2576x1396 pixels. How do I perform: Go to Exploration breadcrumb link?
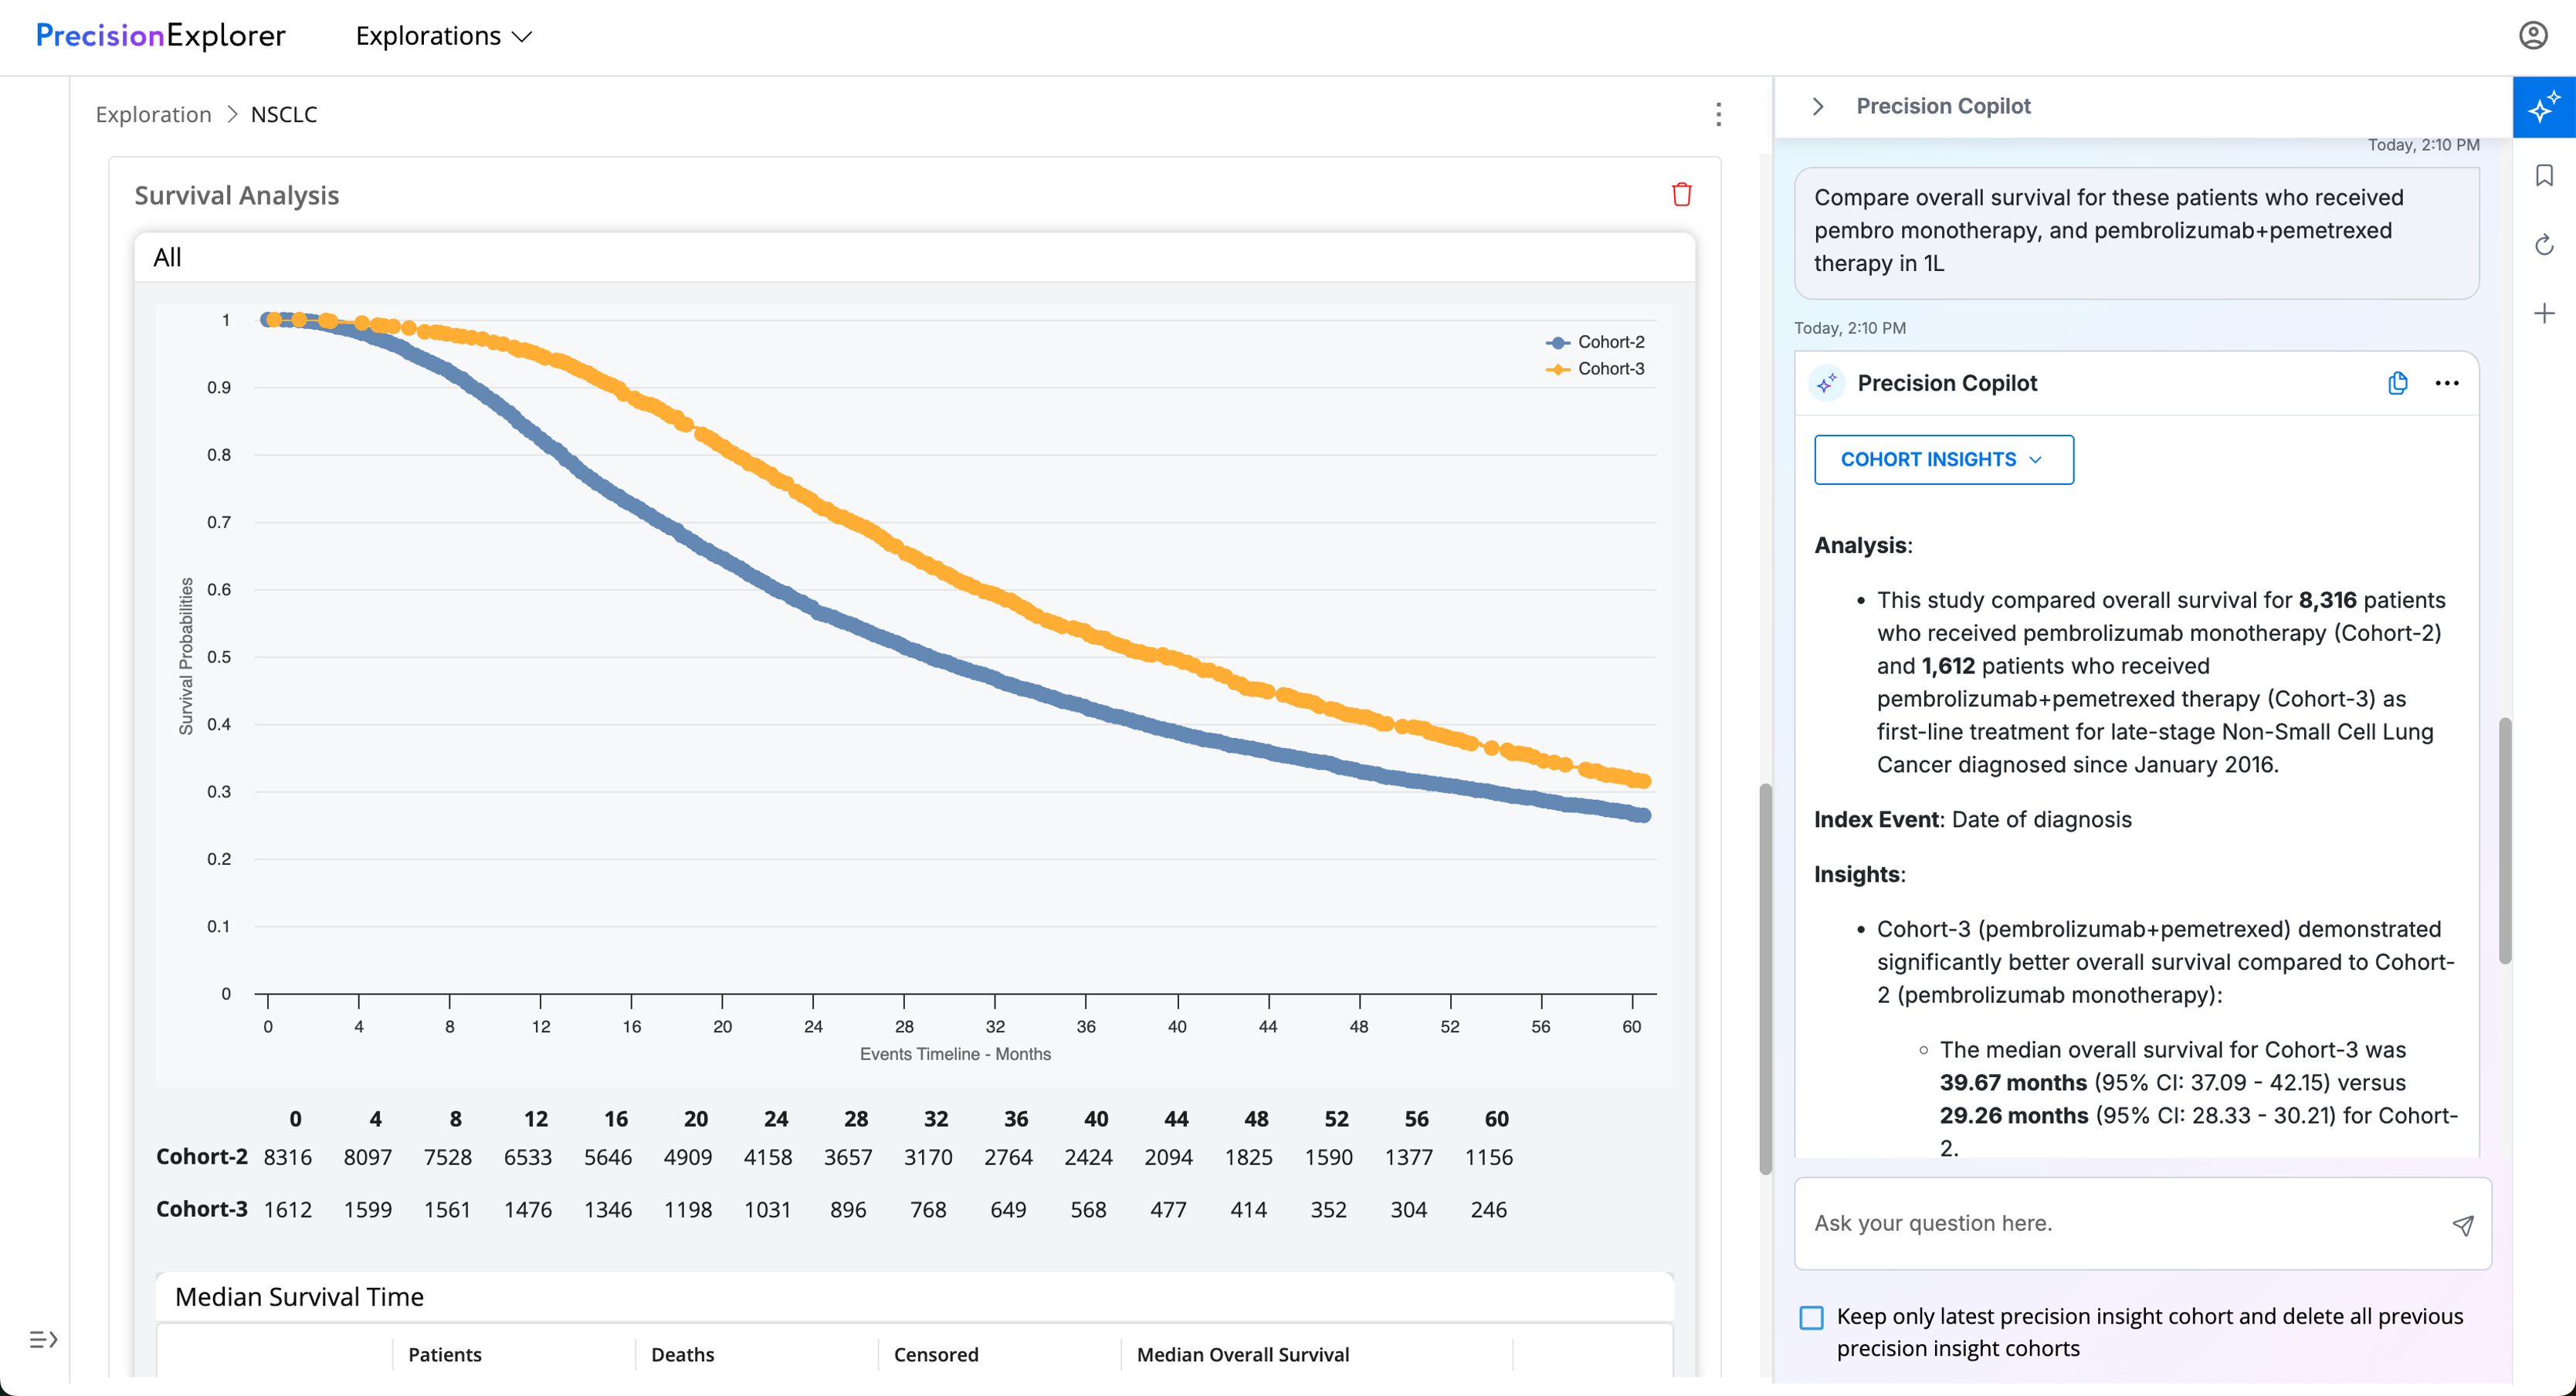pos(153,114)
